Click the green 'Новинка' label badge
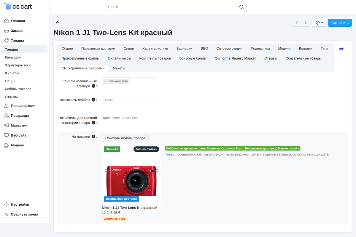This screenshot has height=237, width=356. click(x=112, y=149)
